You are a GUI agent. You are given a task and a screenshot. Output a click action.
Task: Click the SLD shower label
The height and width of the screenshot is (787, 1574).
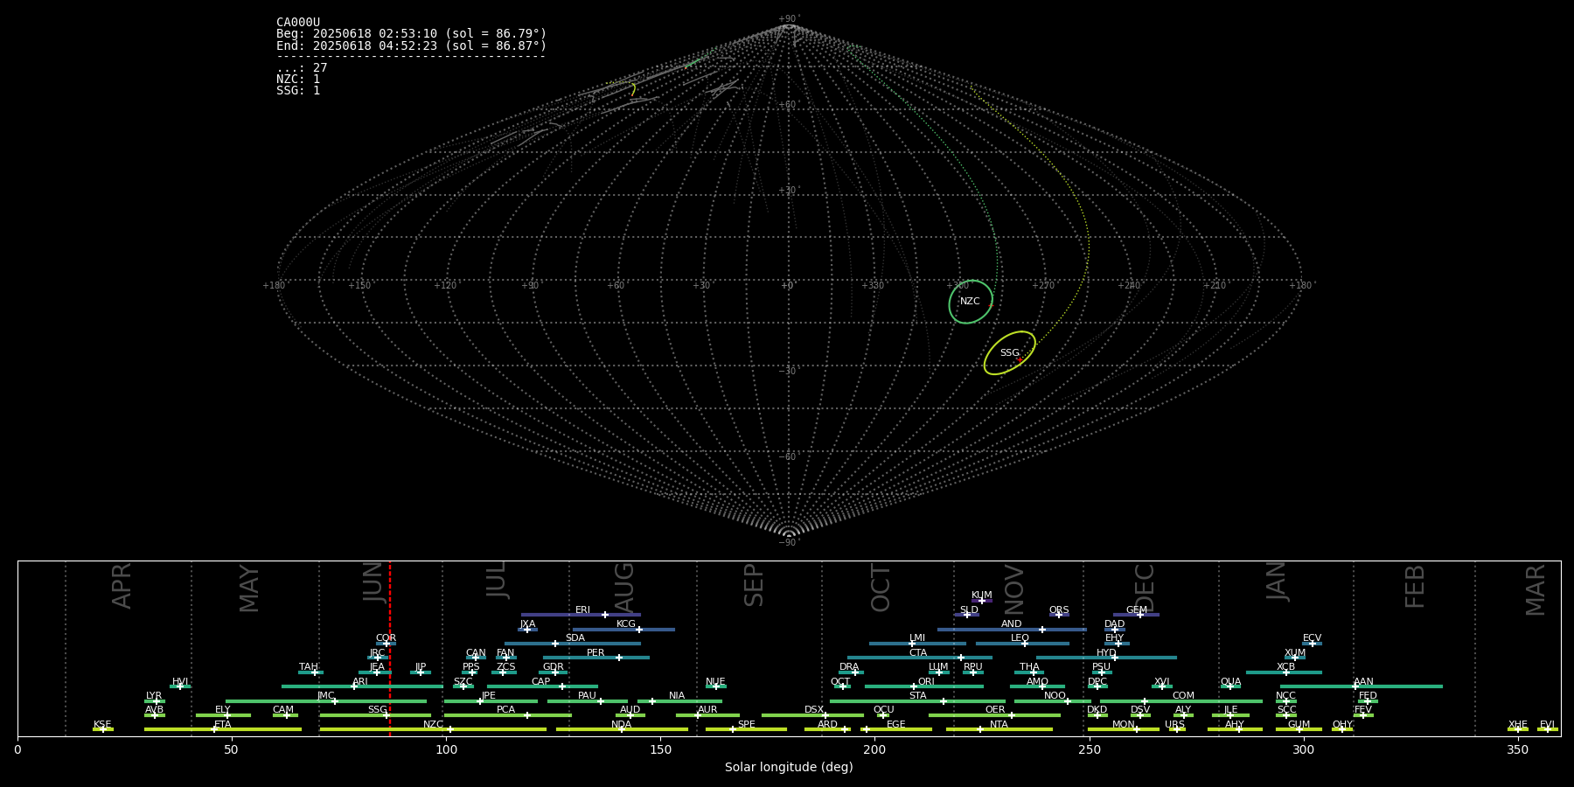(x=969, y=610)
